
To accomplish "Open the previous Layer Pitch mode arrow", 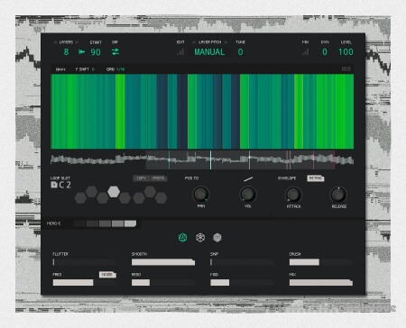I will point(194,42).
